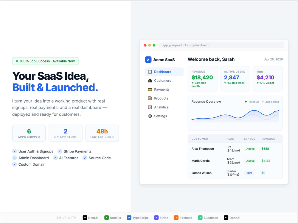Image resolution: width=298 pixels, height=223 pixels.
Task: Click the Revenue $18,420 card
Action: [x=203, y=79]
